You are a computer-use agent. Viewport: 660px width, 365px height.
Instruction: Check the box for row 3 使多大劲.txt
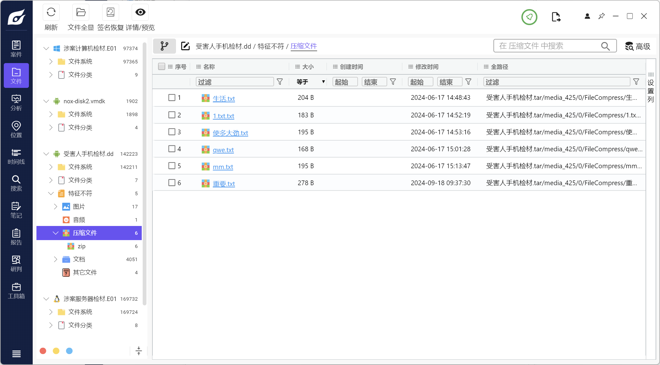pyautogui.click(x=172, y=132)
